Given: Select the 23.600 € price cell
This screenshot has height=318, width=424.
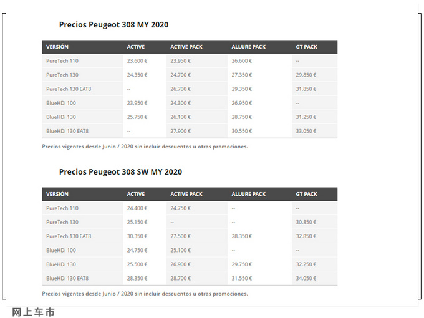Looking at the screenshot, I should click(137, 61).
